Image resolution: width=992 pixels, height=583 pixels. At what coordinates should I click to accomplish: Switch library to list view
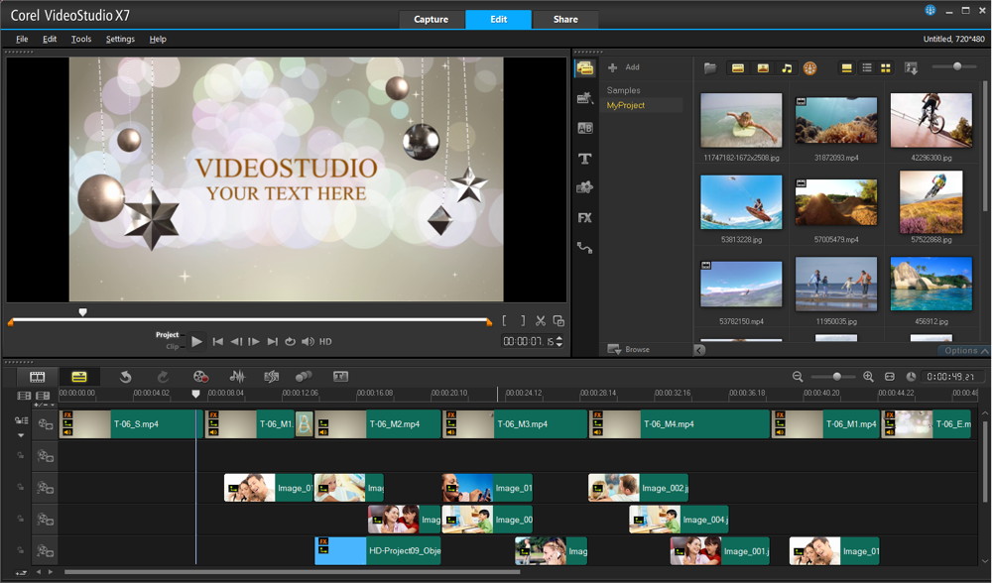click(x=867, y=67)
